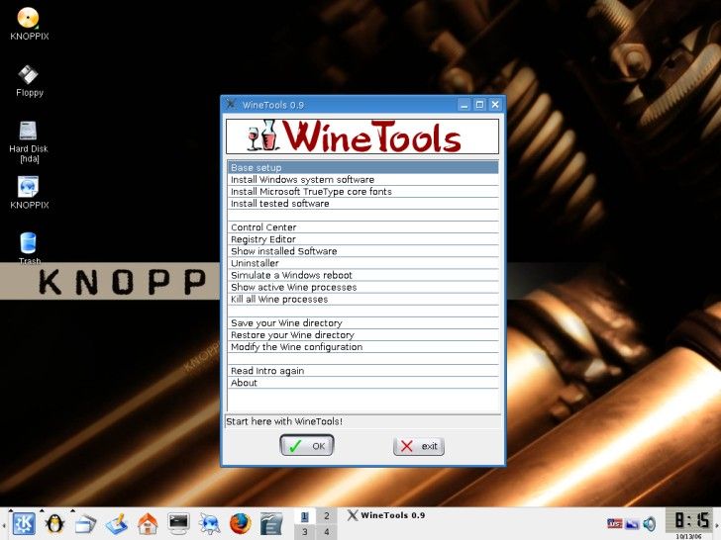Screen dimensions: 721x540
Task: Select 'Install tested software'
Action: coord(362,204)
